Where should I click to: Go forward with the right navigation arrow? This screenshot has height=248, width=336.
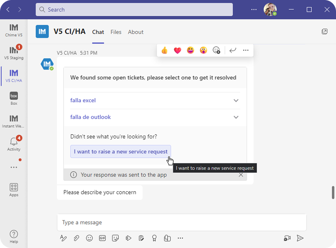click(x=20, y=9)
